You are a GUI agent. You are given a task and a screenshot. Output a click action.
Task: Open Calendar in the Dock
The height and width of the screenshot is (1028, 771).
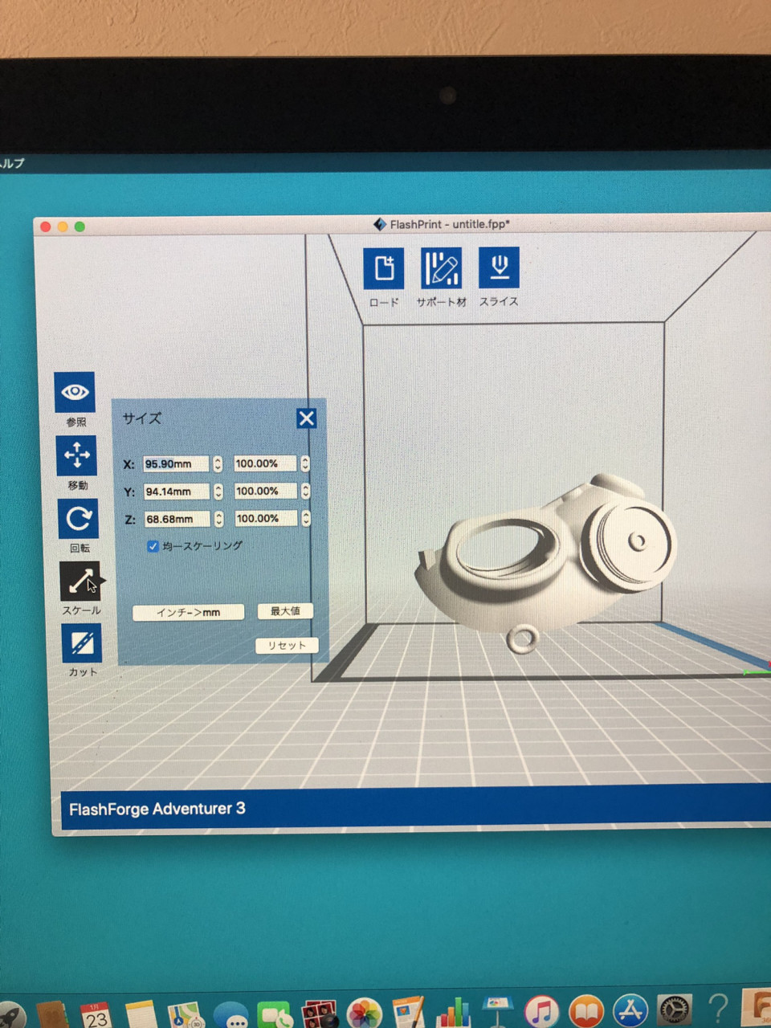[96, 1015]
